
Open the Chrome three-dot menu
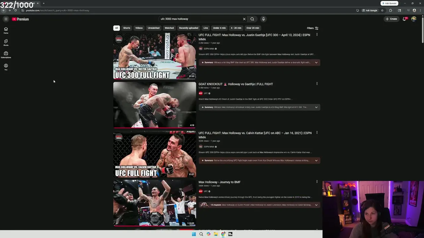tap(420, 10)
